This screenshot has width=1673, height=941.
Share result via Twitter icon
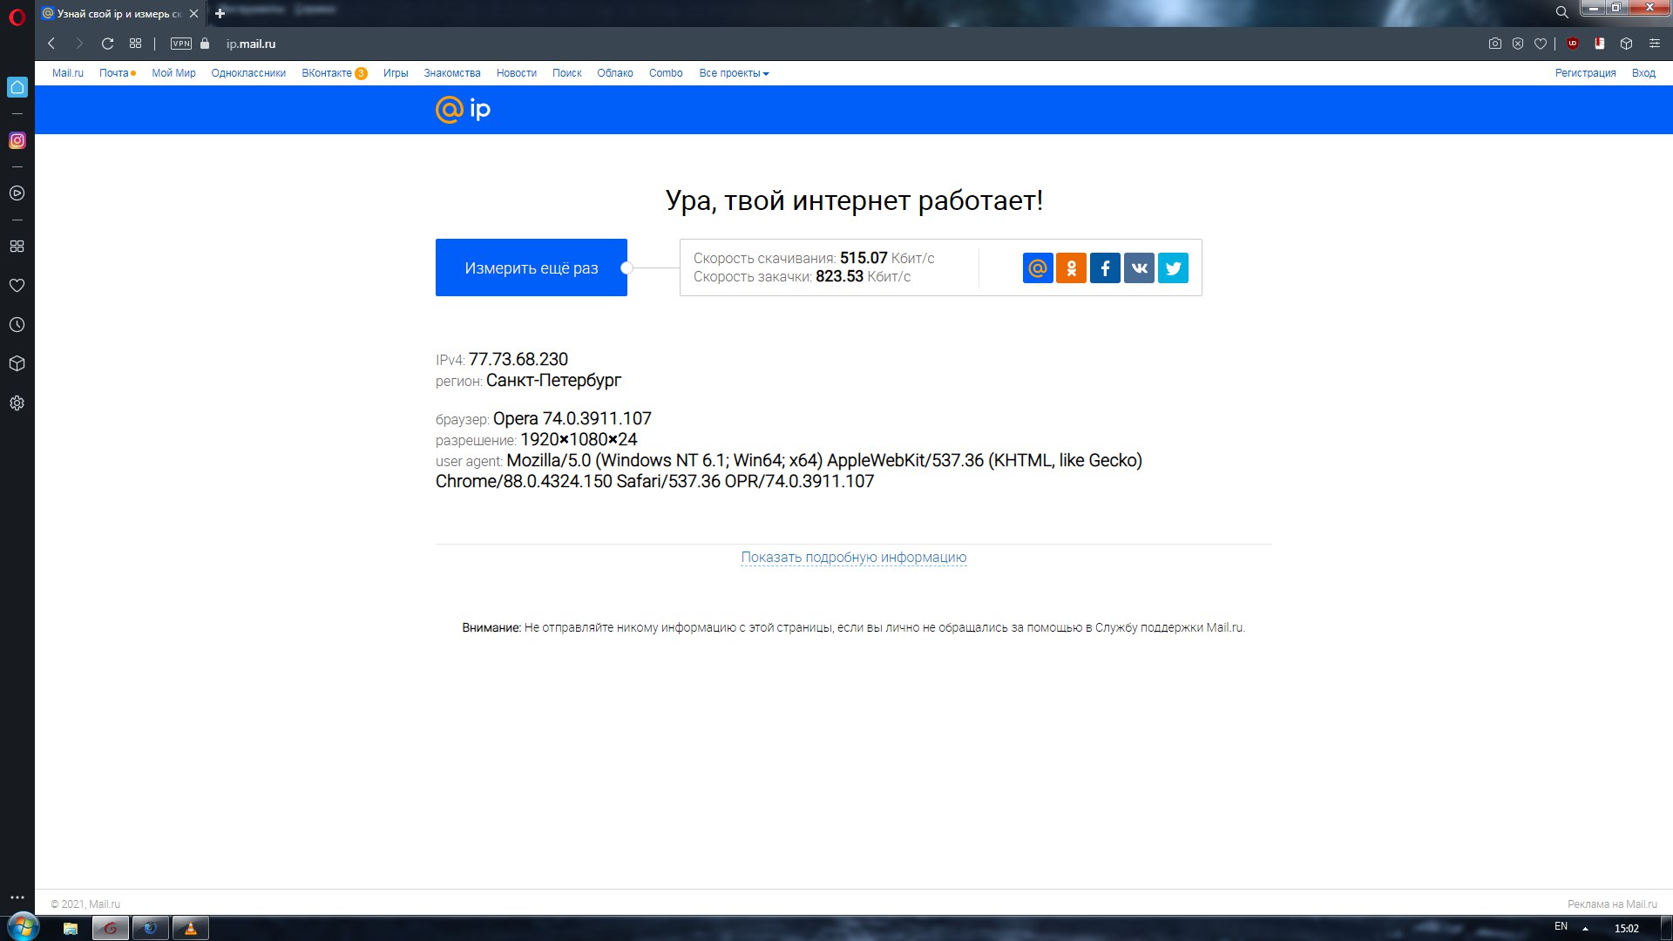[x=1173, y=268]
